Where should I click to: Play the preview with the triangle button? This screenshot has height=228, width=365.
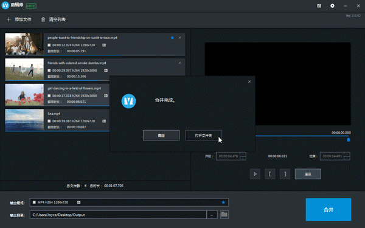pyautogui.click(x=255, y=174)
